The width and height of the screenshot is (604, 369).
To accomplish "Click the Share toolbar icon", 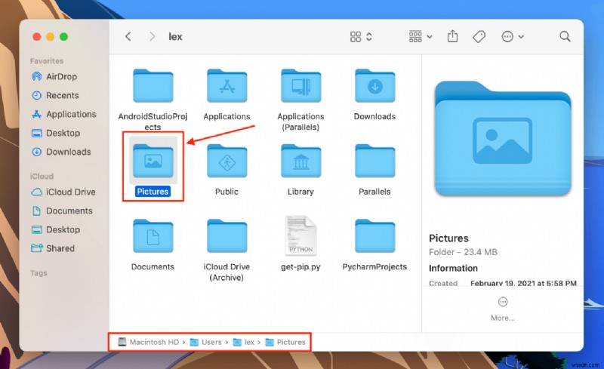I will click(452, 36).
